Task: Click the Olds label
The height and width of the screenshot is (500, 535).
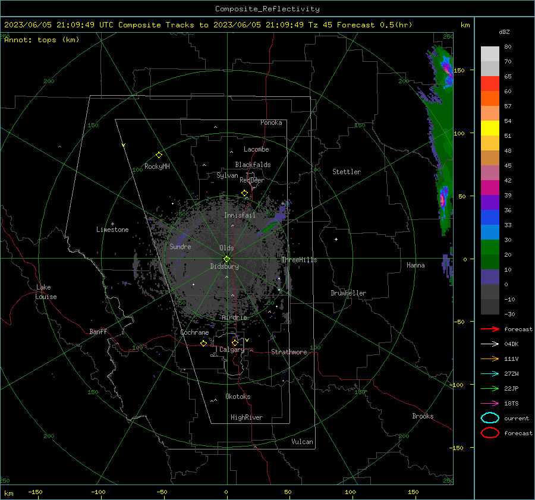Action: 226,248
